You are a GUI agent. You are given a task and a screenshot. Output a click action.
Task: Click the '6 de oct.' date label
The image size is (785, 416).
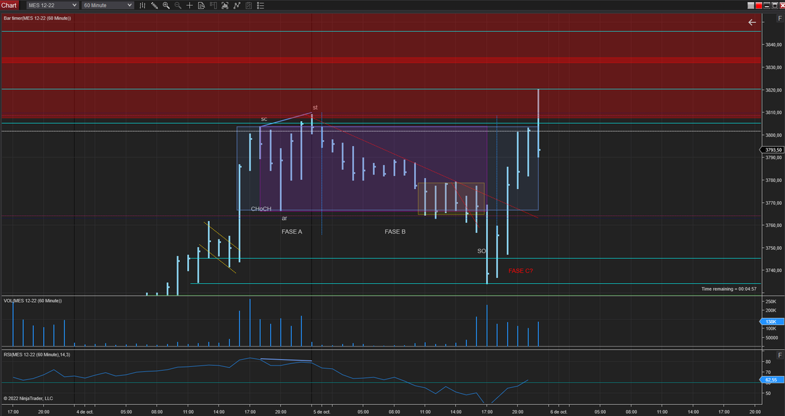(560, 412)
